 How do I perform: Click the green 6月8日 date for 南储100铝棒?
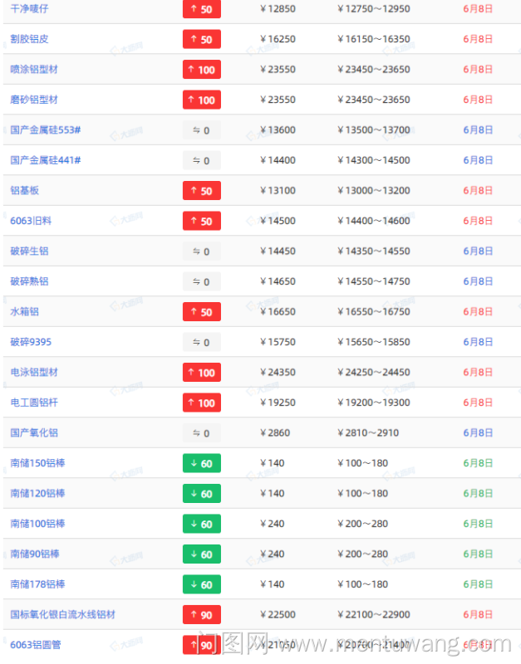pos(478,524)
